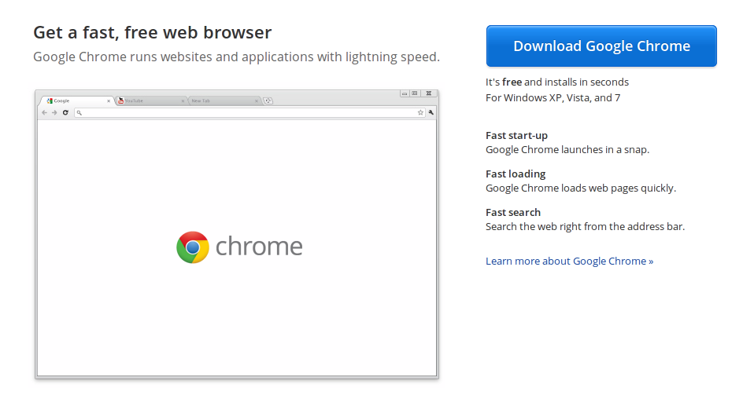Click the Download Google Chrome button

(x=601, y=46)
